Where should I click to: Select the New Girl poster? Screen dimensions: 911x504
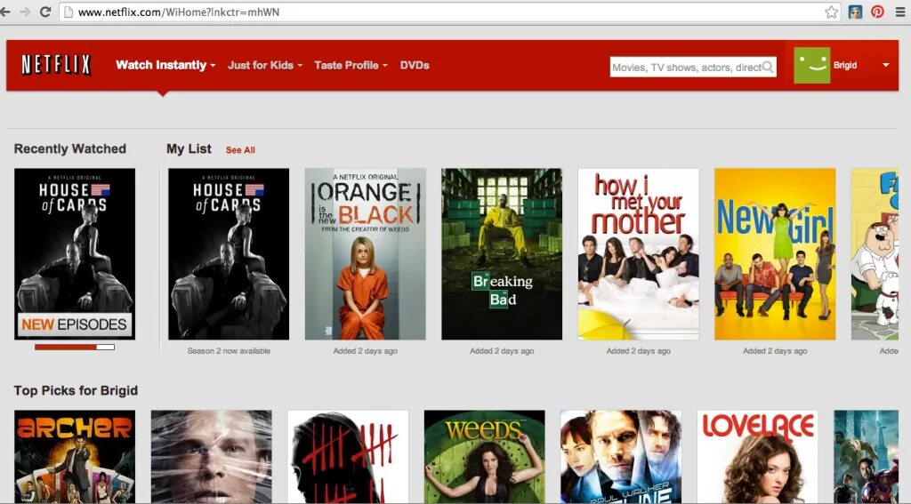[775, 253]
